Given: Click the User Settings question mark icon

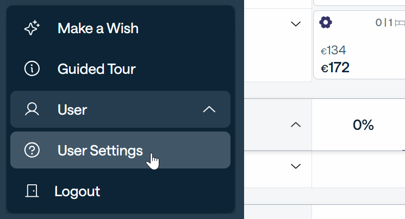Looking at the screenshot, I should (32, 151).
